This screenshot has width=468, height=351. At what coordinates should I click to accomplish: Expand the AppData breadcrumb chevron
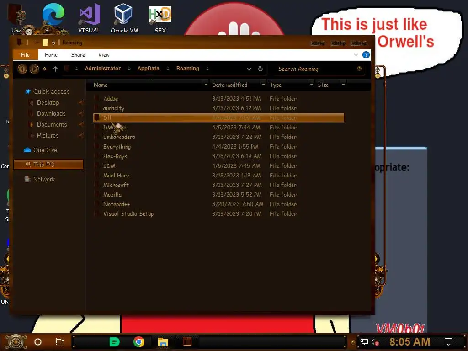coord(168,69)
